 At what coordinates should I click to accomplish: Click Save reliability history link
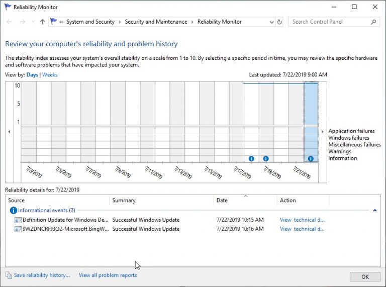pos(42,275)
